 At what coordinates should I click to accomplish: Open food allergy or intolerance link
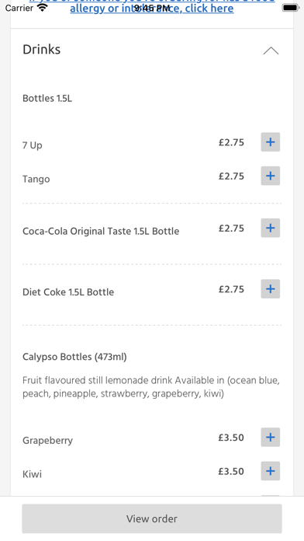[x=152, y=6]
